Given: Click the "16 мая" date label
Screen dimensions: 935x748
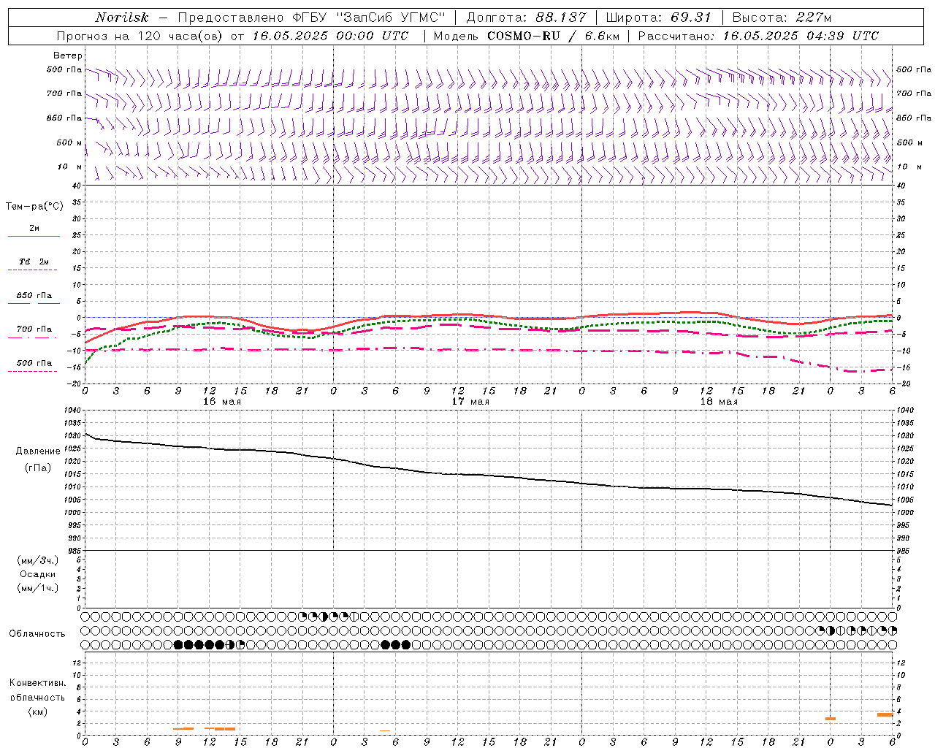Looking at the screenshot, I should pyautogui.click(x=221, y=402).
